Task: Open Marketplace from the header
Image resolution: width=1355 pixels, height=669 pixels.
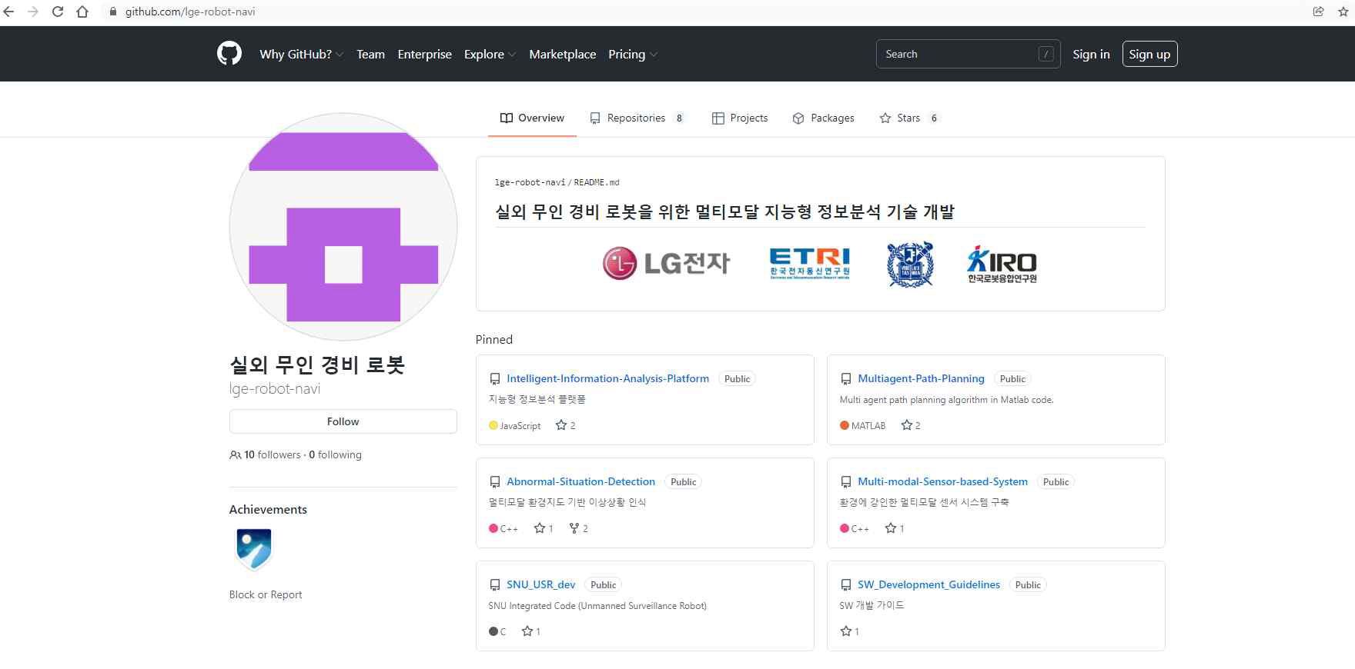Action: click(563, 54)
